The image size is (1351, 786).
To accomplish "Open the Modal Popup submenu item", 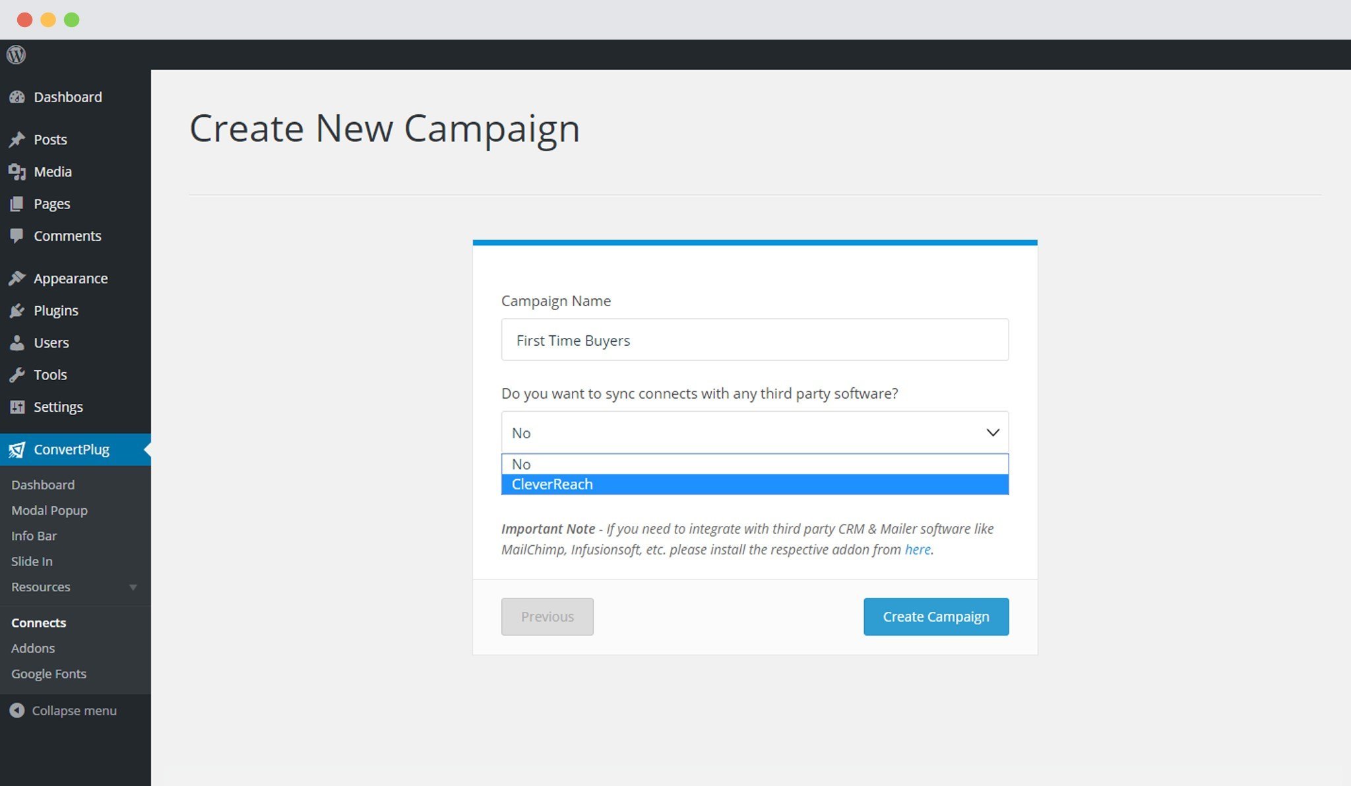I will tap(49, 510).
